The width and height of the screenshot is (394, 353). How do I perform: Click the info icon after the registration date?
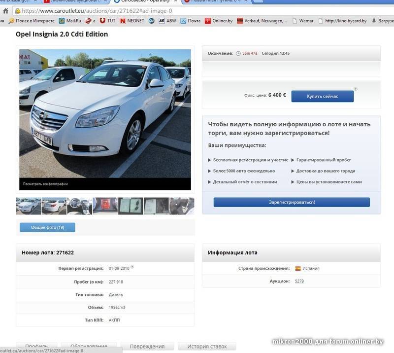[x=132, y=267]
